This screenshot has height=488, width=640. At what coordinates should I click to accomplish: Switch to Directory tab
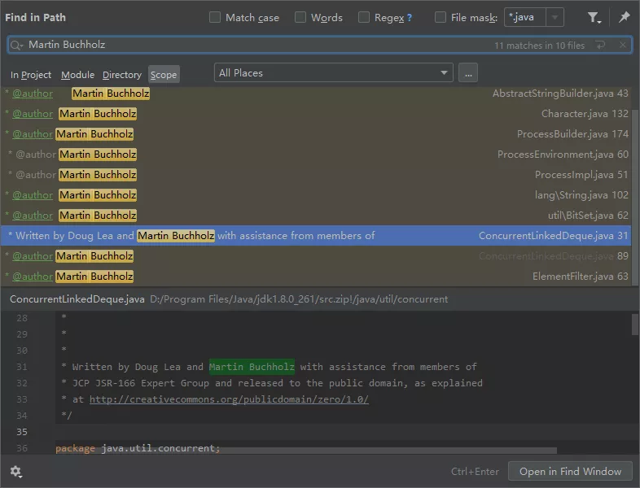(121, 75)
